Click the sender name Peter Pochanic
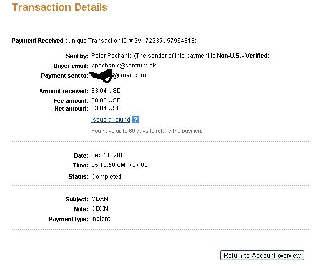This screenshot has height=266, width=321. coord(112,56)
